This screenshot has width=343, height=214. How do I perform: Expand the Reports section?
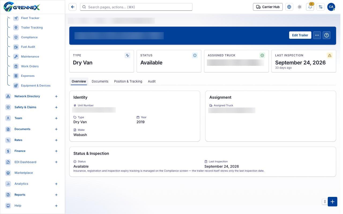tap(56, 195)
